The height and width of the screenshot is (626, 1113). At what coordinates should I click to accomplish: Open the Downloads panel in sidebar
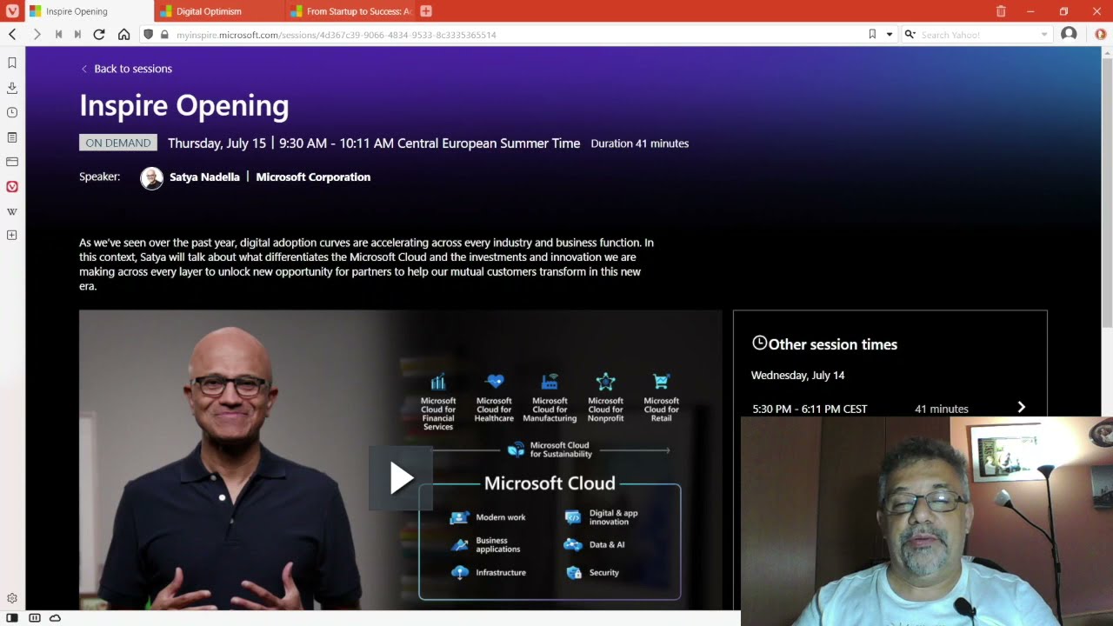click(12, 88)
